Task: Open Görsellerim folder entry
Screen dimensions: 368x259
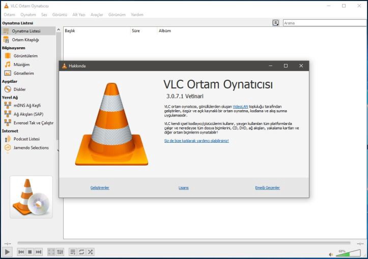Action: tap(24, 73)
